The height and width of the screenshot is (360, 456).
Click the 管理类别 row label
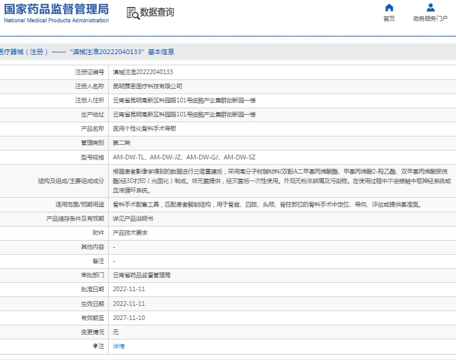coord(92,142)
